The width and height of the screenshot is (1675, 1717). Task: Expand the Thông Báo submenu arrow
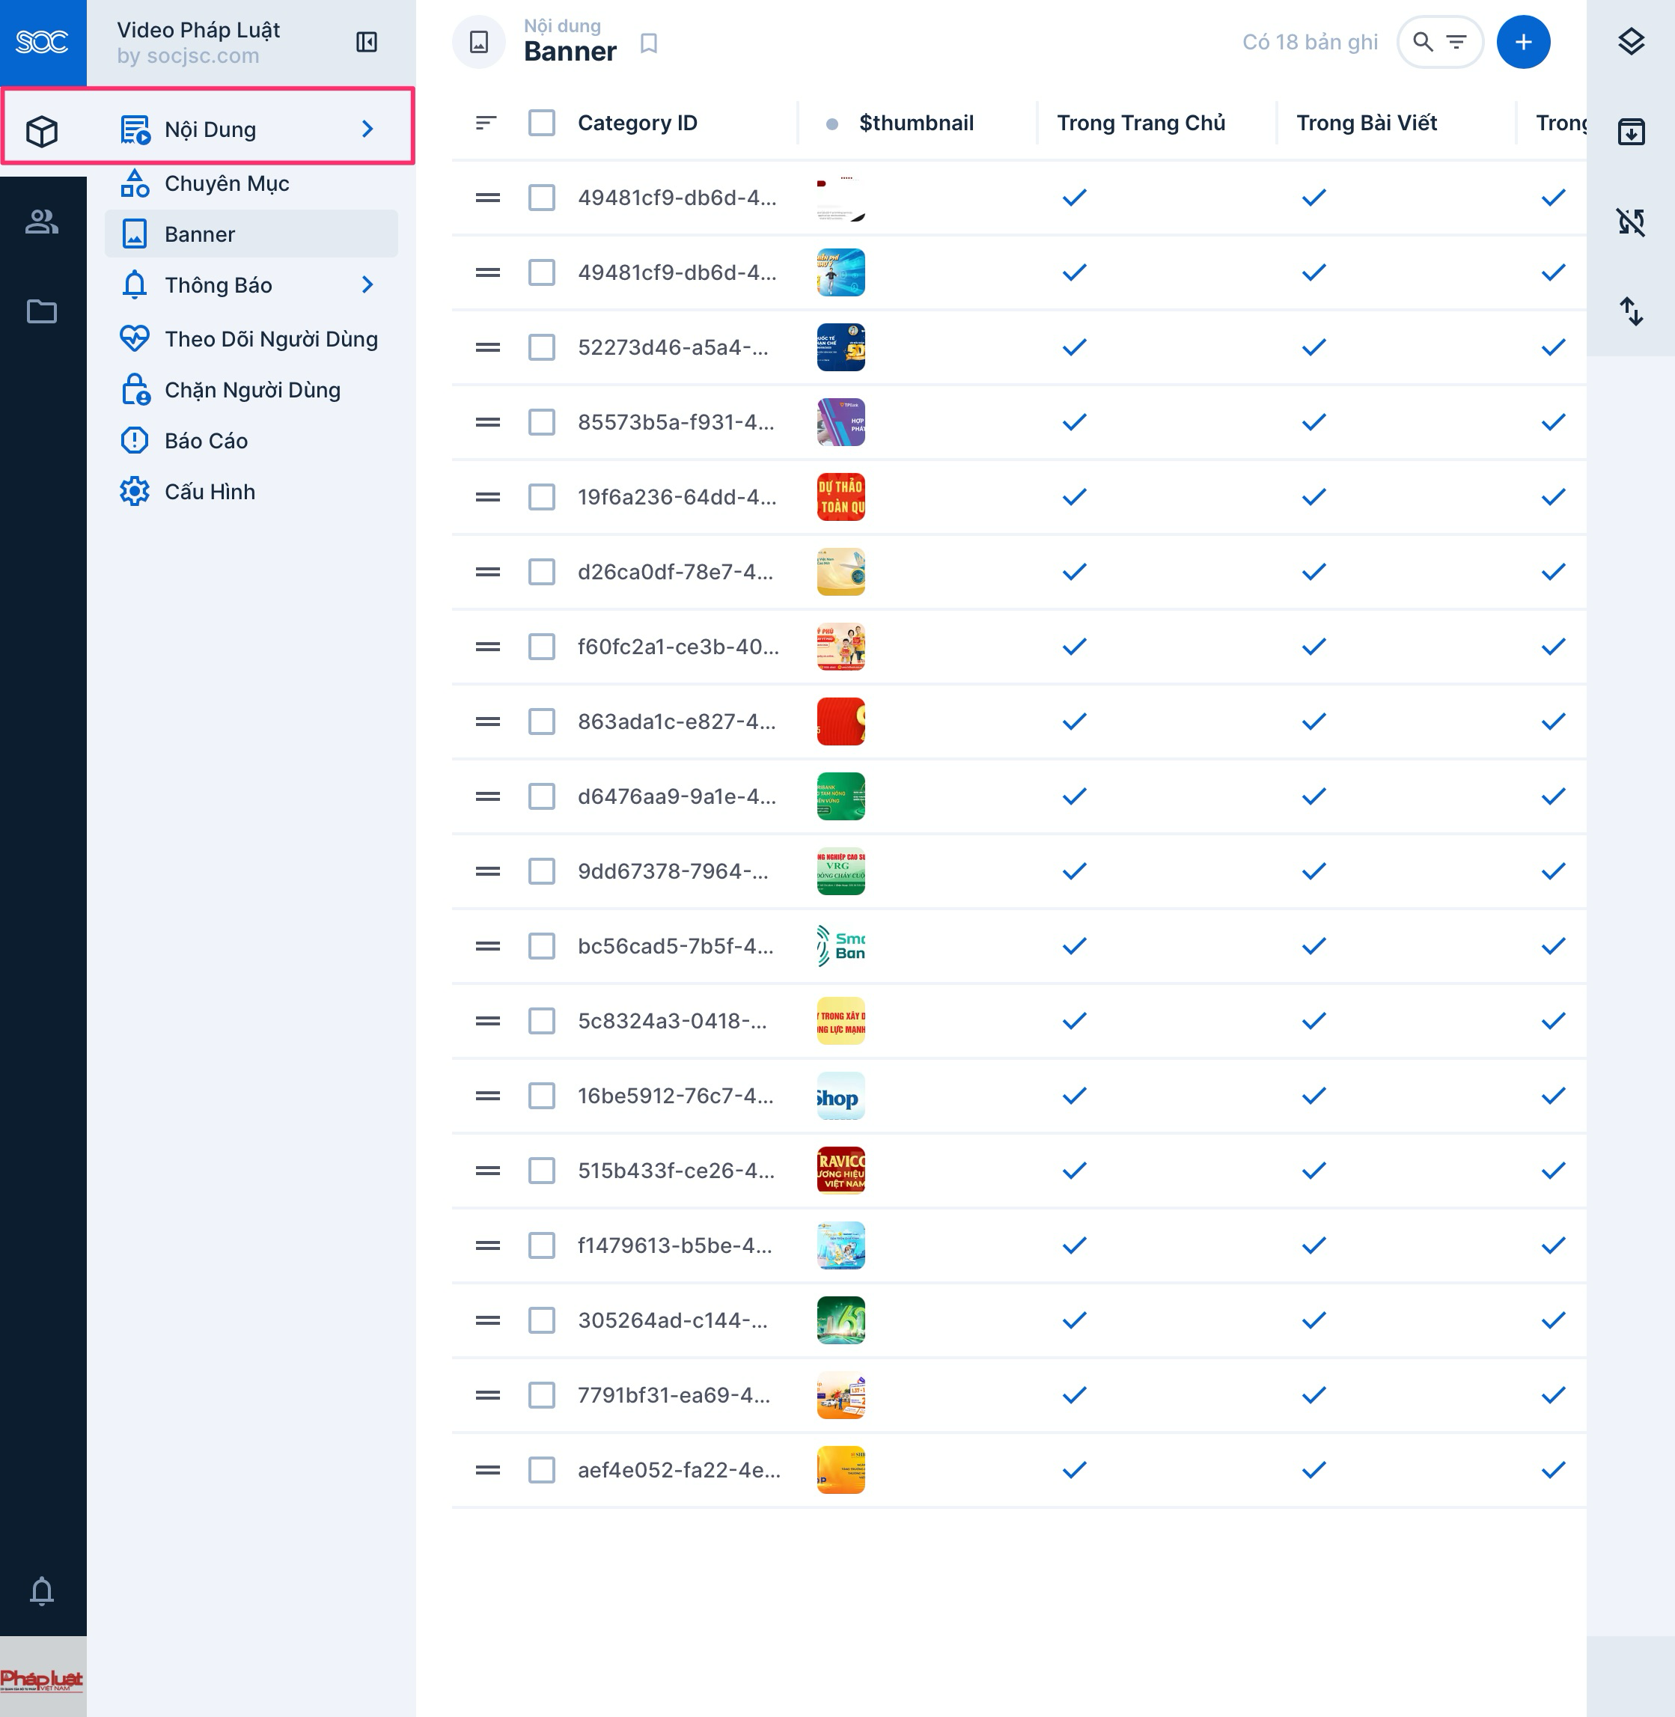(367, 285)
